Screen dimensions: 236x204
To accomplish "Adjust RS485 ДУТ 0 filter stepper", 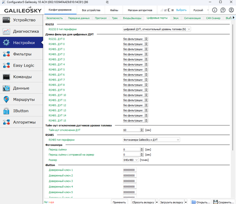I will click(146, 44).
